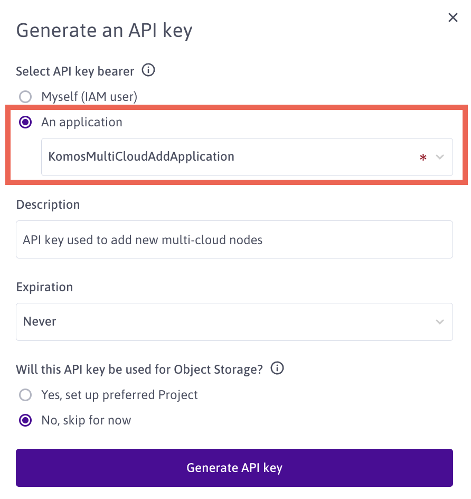471x499 pixels.
Task: Click the red required asterisk in application field
Action: 423,158
